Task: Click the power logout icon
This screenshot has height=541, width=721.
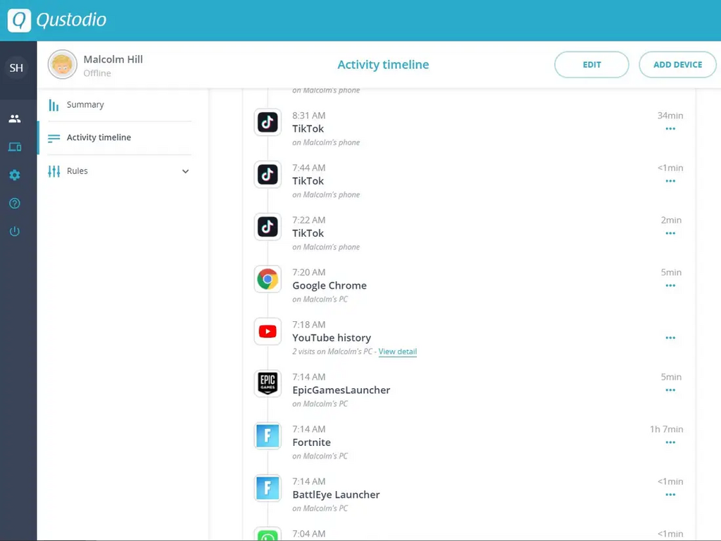Action: (15, 231)
